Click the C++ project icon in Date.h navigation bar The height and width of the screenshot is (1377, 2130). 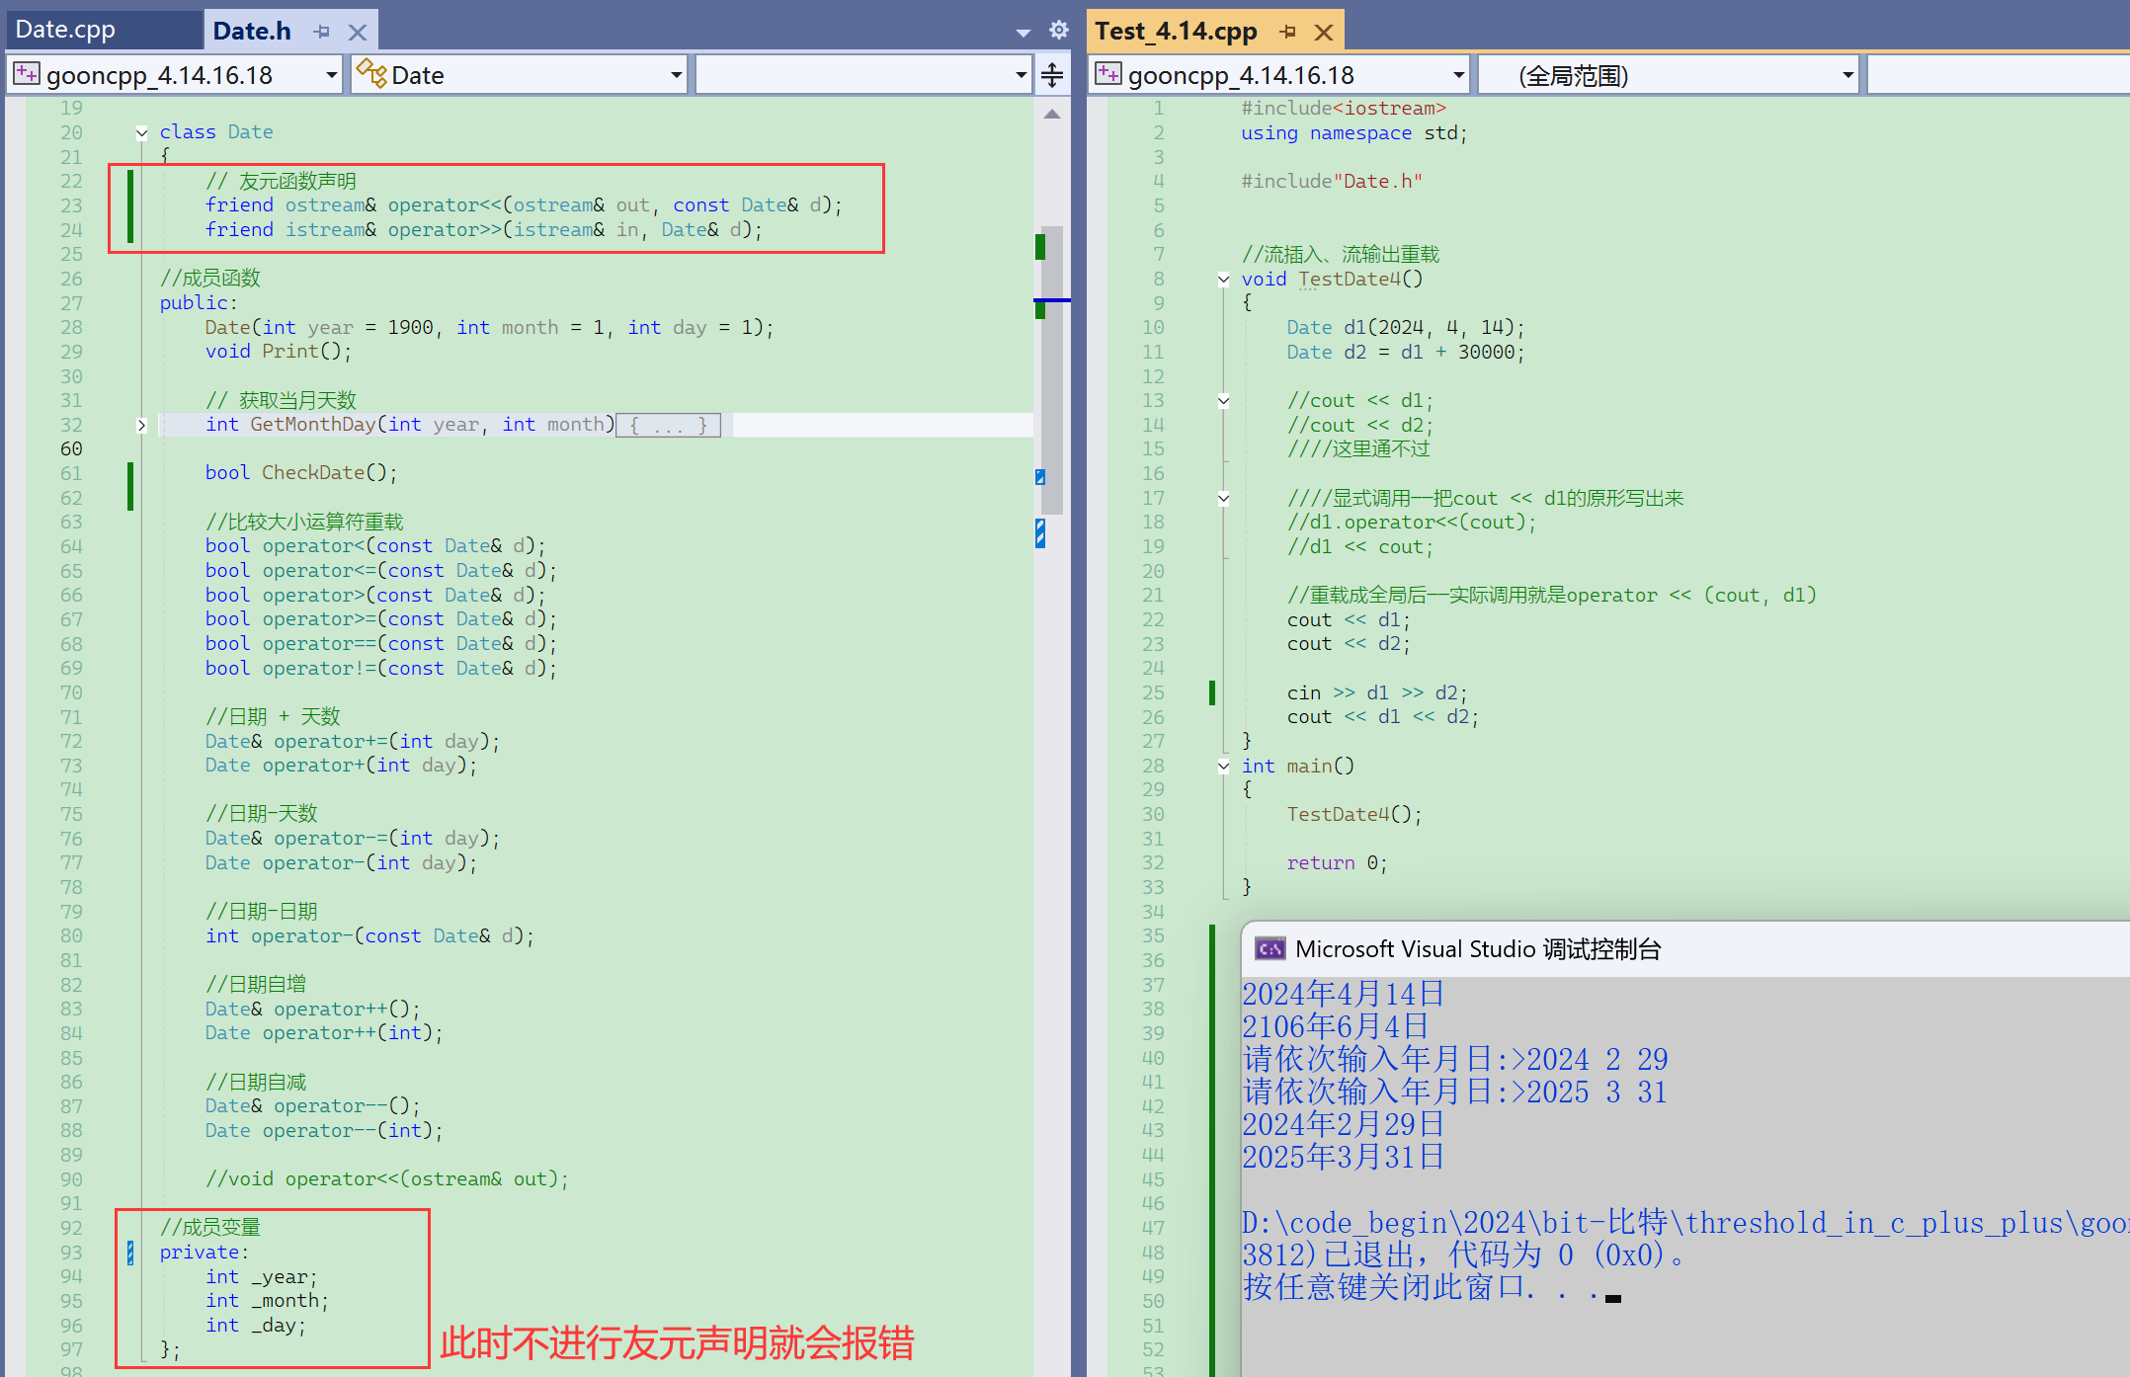(27, 74)
